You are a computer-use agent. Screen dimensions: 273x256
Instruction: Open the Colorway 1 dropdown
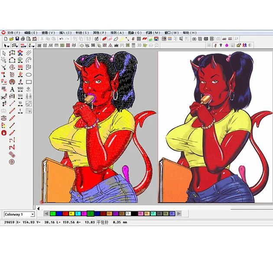(x=32, y=214)
